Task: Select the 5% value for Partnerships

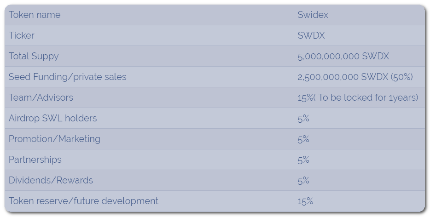Action: point(303,160)
